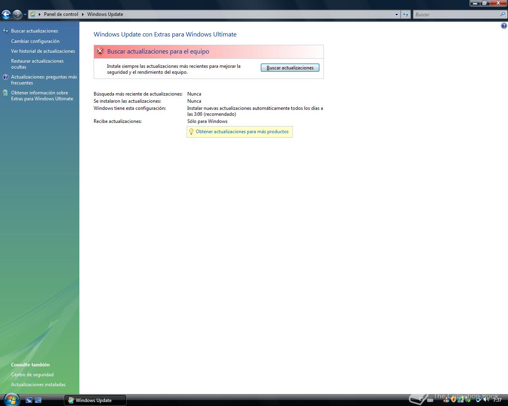The height and width of the screenshot is (406, 508).
Task: Open the orange security shield tray icon
Action: click(x=454, y=399)
